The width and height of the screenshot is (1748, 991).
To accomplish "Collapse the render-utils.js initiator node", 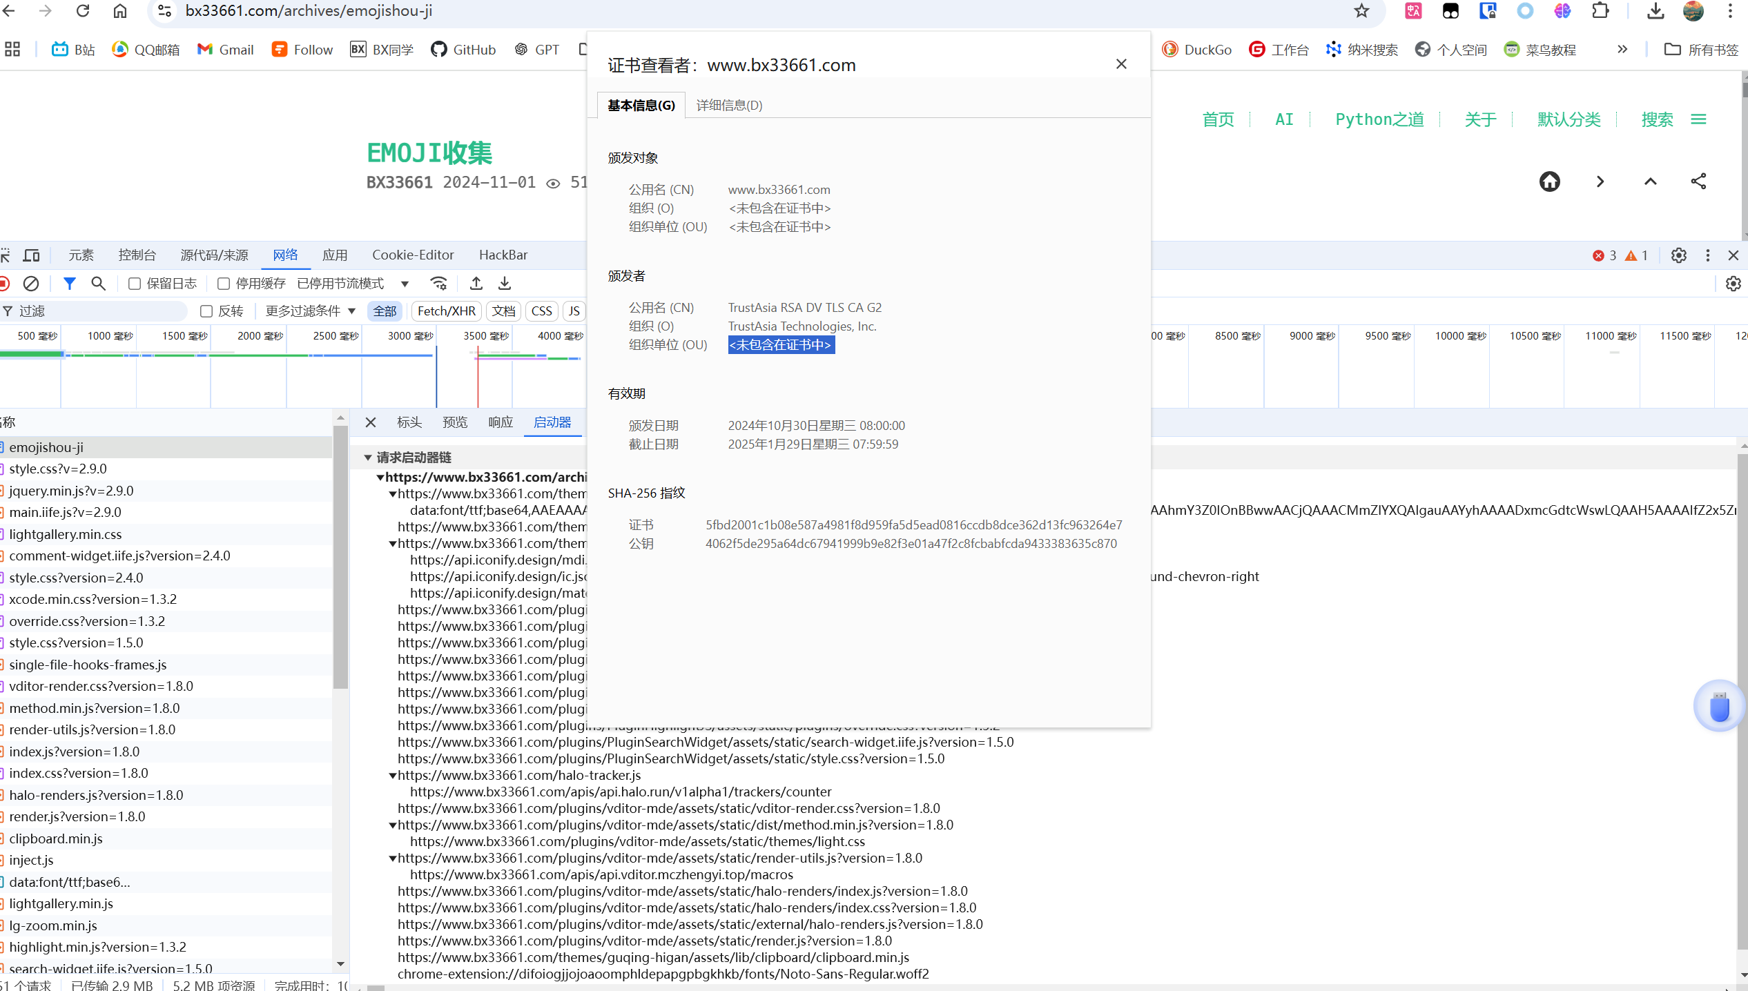I will point(392,858).
